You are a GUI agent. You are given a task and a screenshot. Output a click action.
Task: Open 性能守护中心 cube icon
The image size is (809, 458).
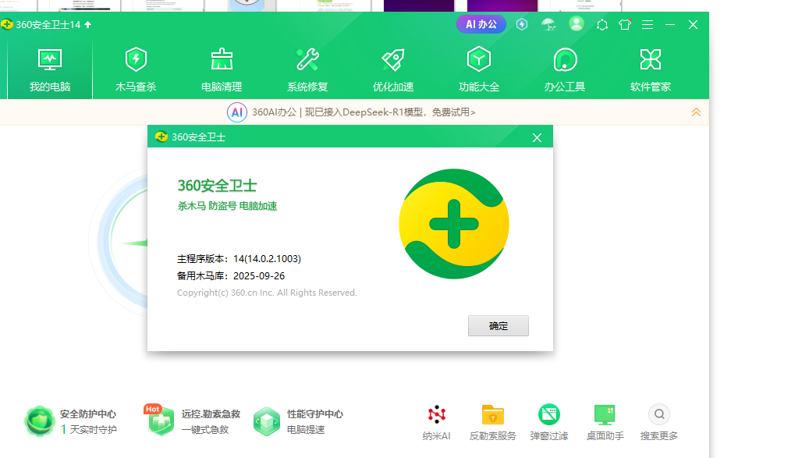click(267, 421)
